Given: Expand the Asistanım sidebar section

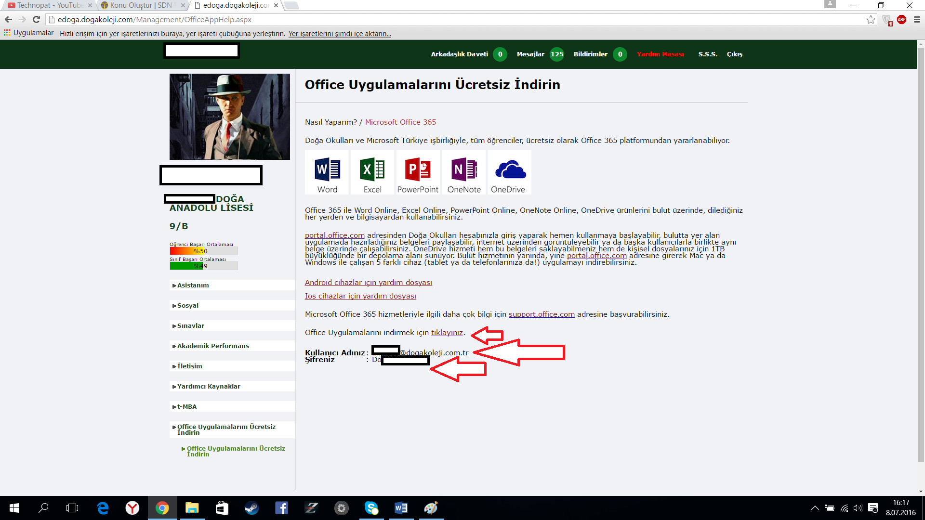Looking at the screenshot, I should (193, 286).
